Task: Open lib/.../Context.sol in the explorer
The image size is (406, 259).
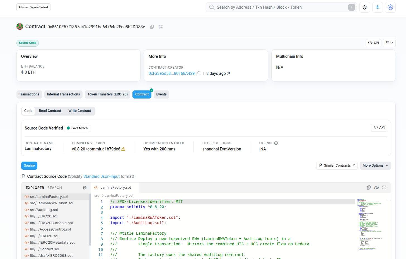Action: (55, 249)
